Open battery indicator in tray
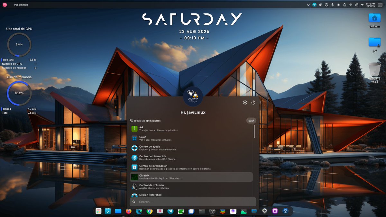Viewport: 386px width, 217px height. coord(345,5)
